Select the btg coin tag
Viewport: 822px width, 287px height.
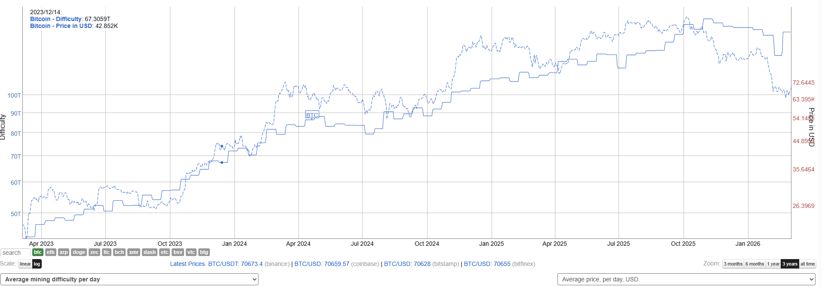(x=204, y=252)
